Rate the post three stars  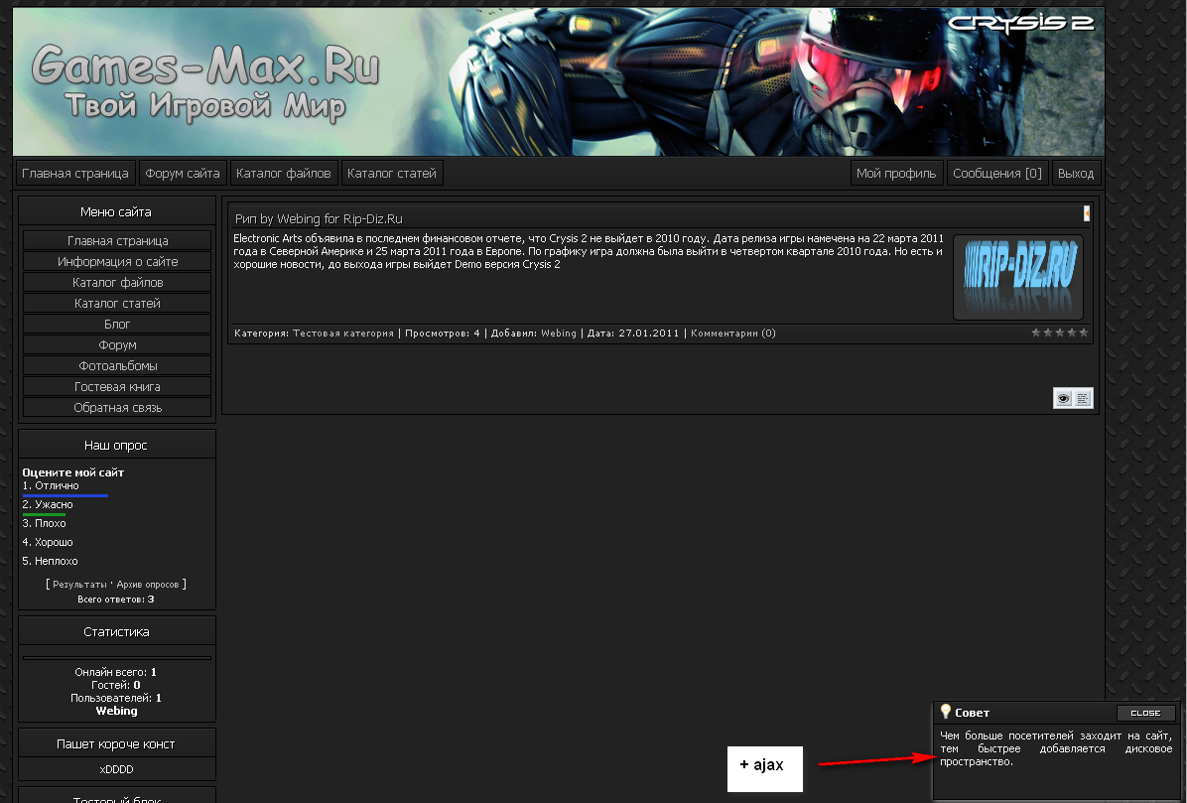(x=1060, y=333)
